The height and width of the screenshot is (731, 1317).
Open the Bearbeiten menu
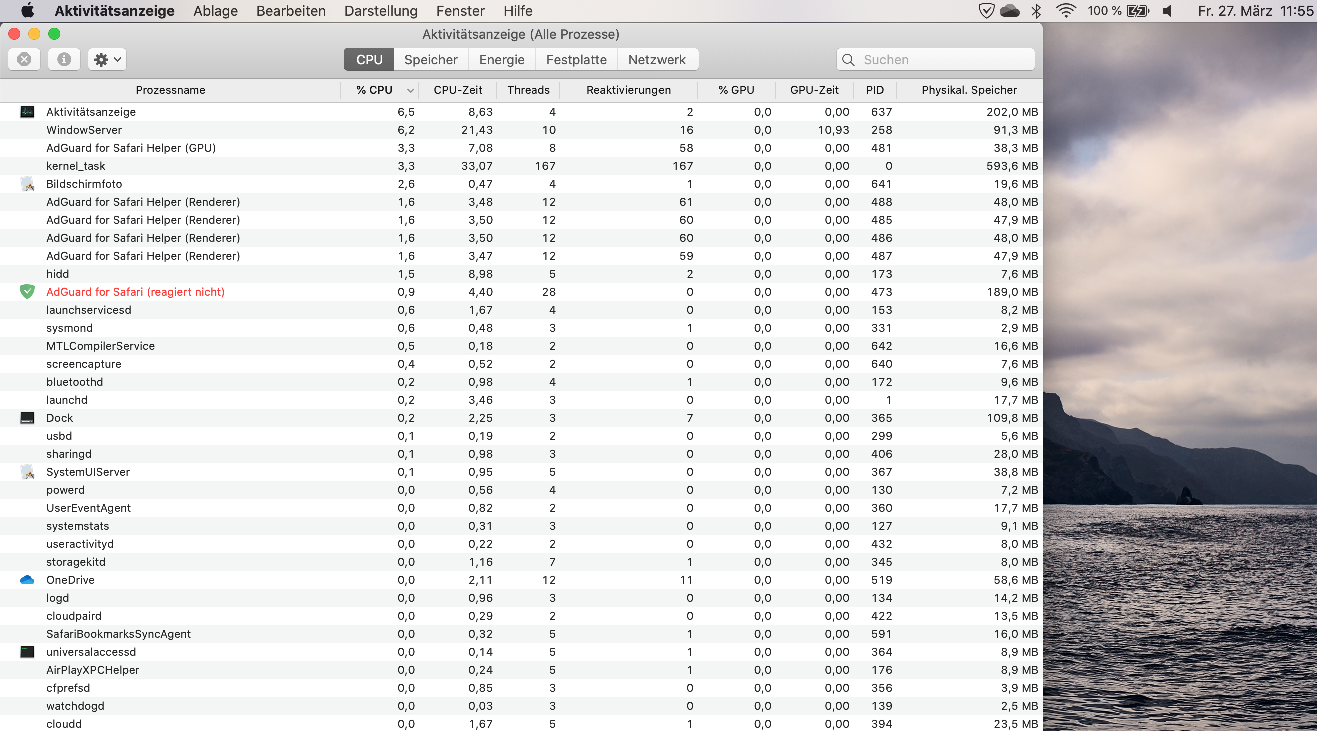click(291, 10)
